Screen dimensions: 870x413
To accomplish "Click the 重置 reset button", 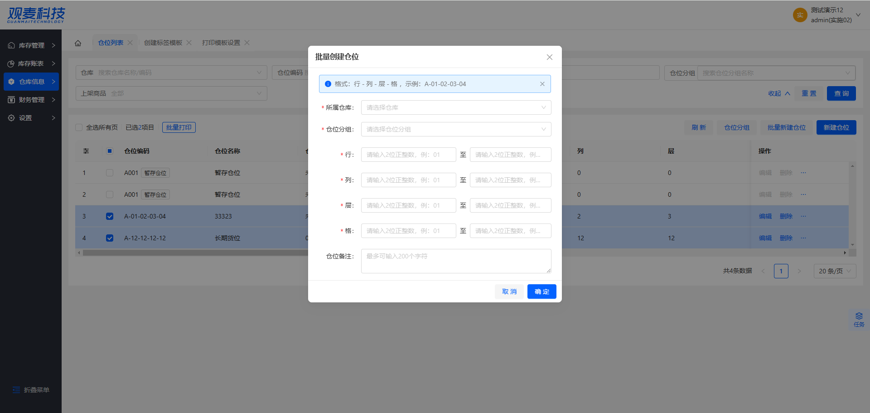I will pyautogui.click(x=809, y=93).
